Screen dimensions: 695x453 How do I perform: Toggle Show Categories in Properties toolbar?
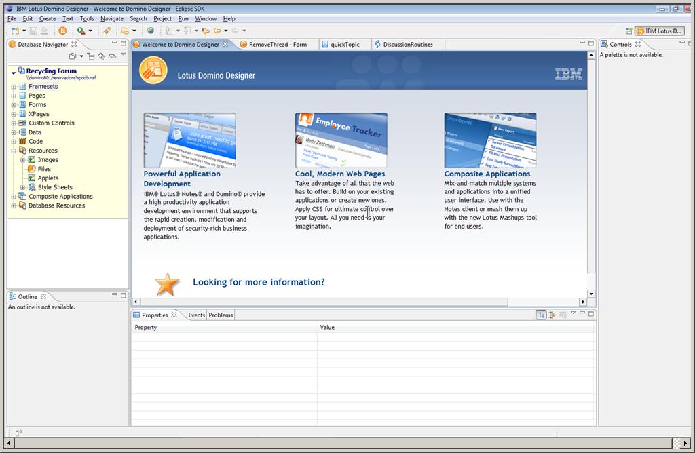tap(541, 315)
